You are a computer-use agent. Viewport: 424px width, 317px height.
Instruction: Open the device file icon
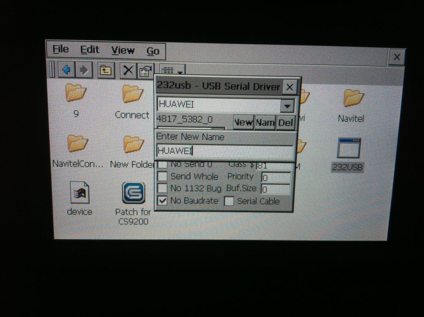[79, 198]
